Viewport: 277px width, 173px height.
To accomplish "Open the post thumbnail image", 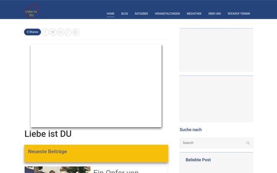I will pos(57,170).
